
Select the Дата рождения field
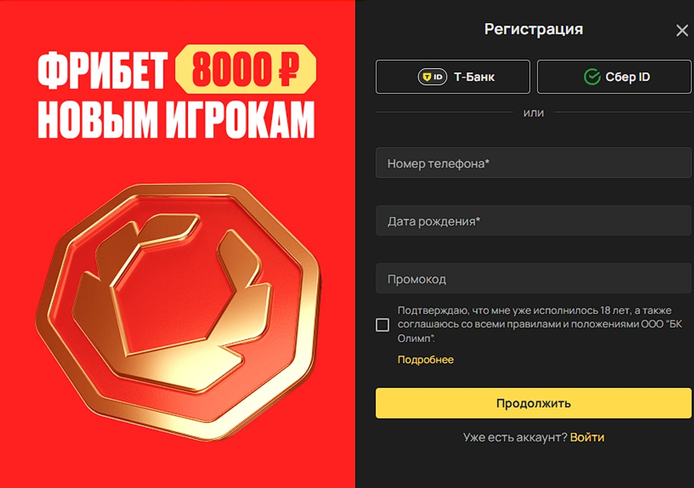[x=533, y=221]
